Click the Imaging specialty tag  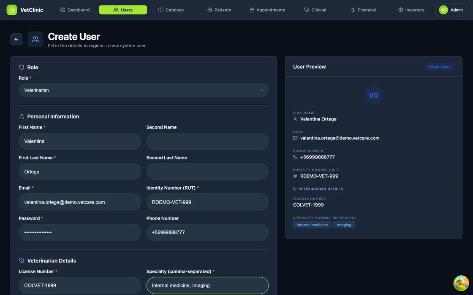(x=344, y=225)
